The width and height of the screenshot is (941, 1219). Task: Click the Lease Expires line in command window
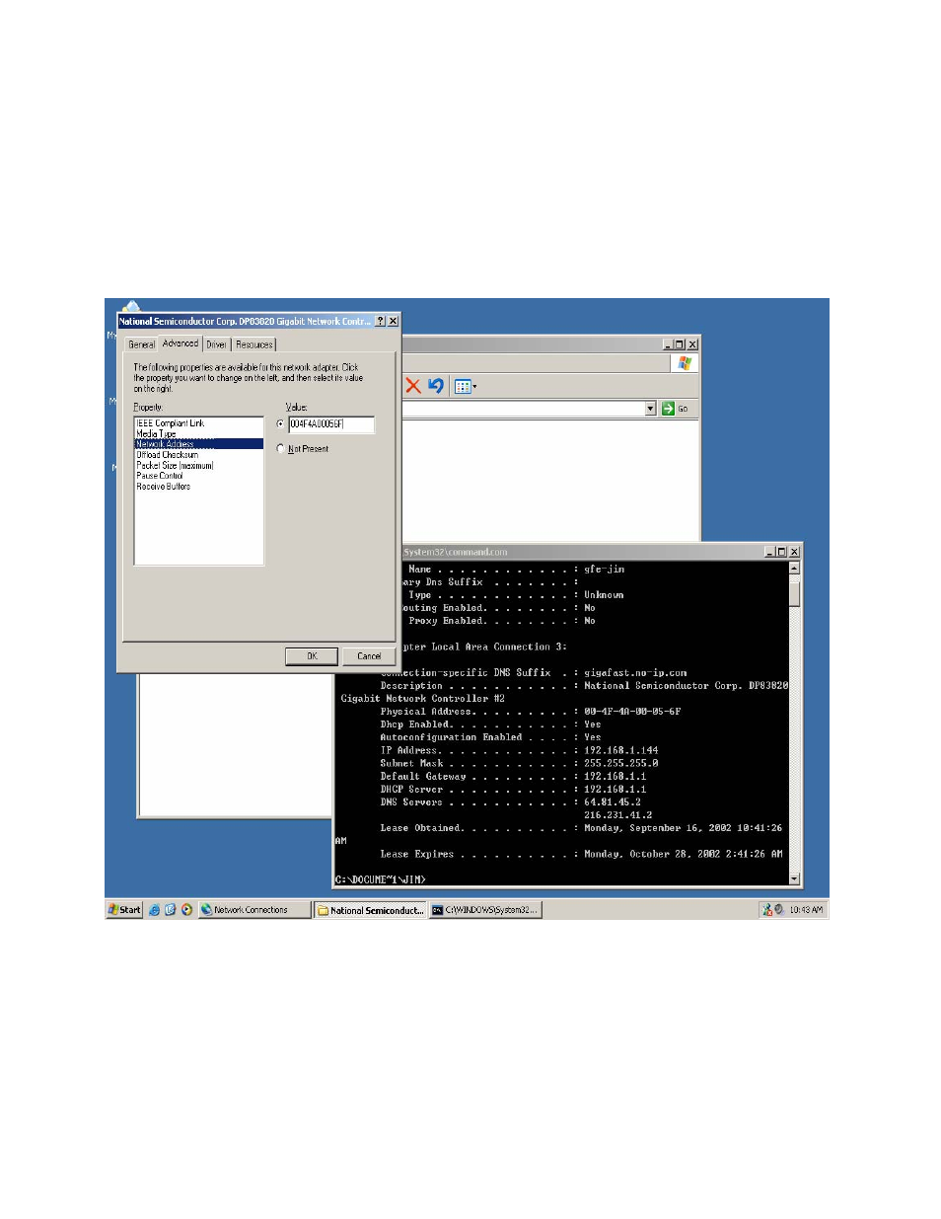(582, 854)
